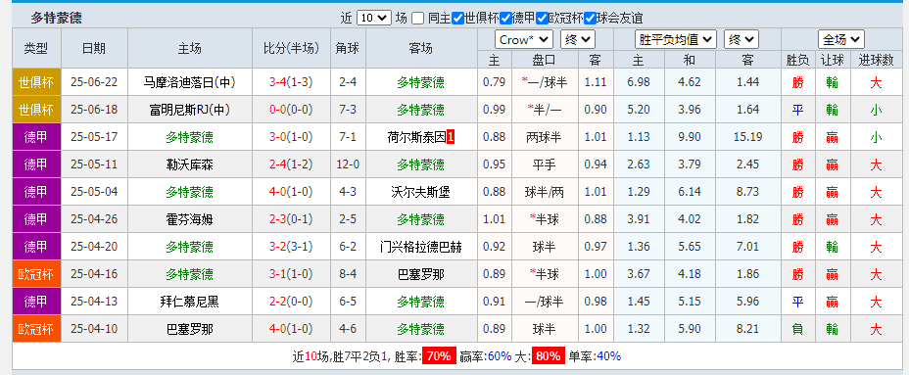Image resolution: width=909 pixels, height=375 pixels.
Task: Click the 6.98 home odds value
Action: pos(639,82)
